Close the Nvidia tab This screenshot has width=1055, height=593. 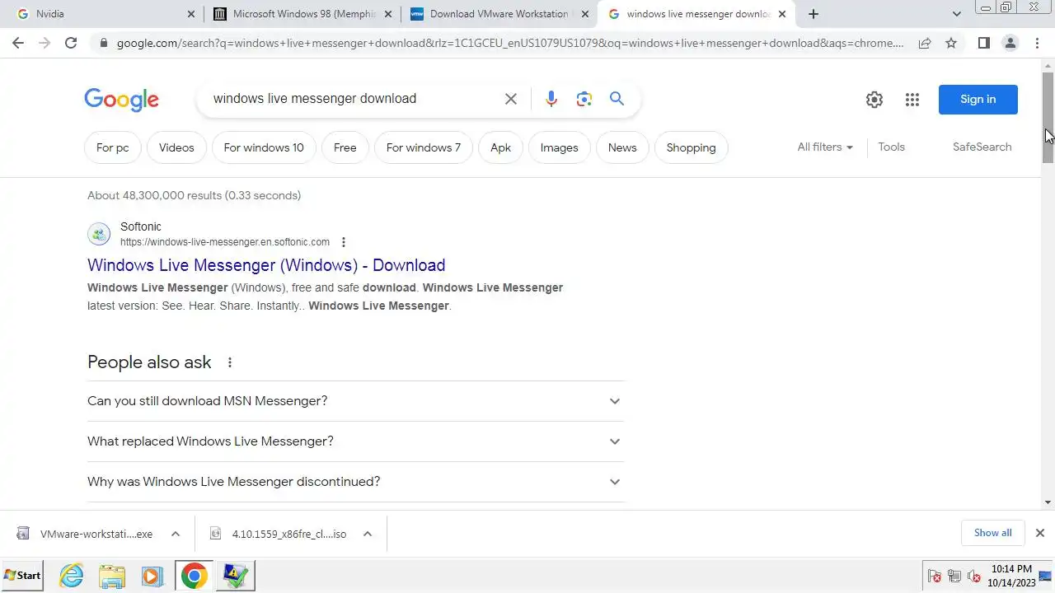click(190, 14)
